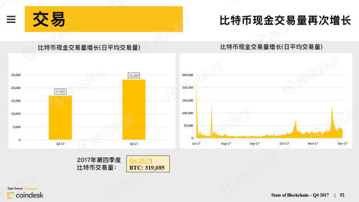
Task: Click the 25,000 bar chart axis value
Action: [16, 75]
